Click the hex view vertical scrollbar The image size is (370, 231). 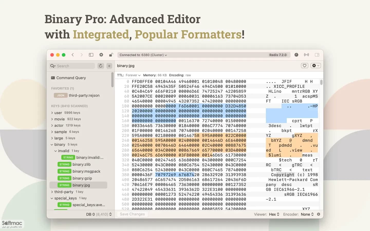tap(321, 82)
